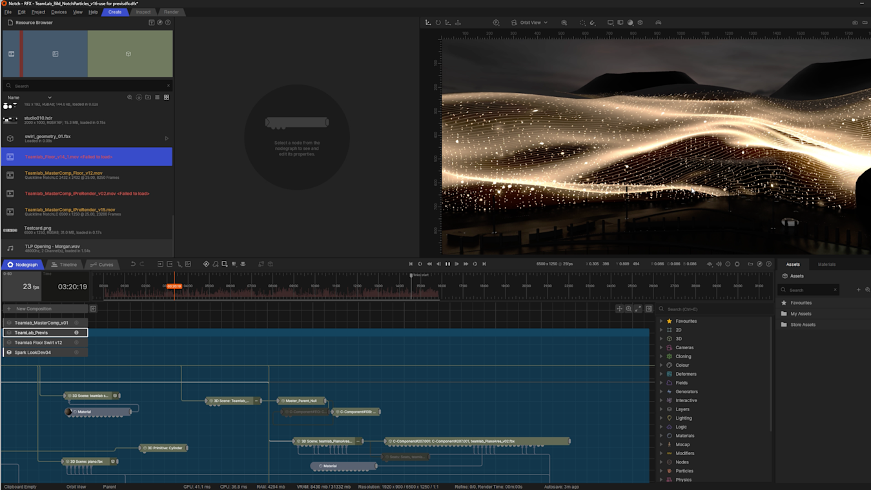This screenshot has width=871, height=490.
Task: Click the undo arrow icon
Action: coord(133,264)
